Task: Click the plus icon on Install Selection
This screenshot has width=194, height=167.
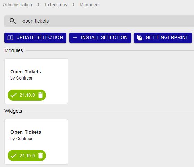Action: point(75,38)
